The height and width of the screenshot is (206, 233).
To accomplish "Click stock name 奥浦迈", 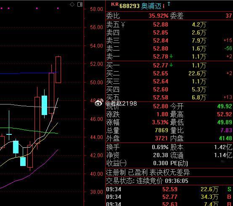I will [x=151, y=6].
